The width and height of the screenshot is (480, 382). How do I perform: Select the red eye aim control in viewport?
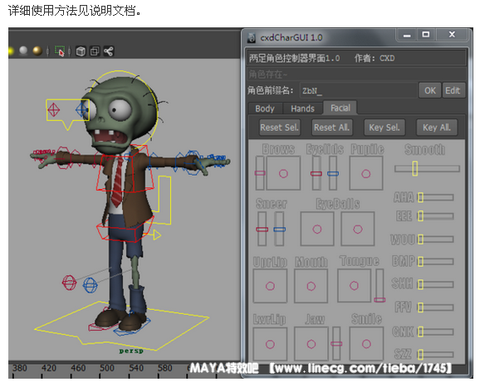(54, 109)
